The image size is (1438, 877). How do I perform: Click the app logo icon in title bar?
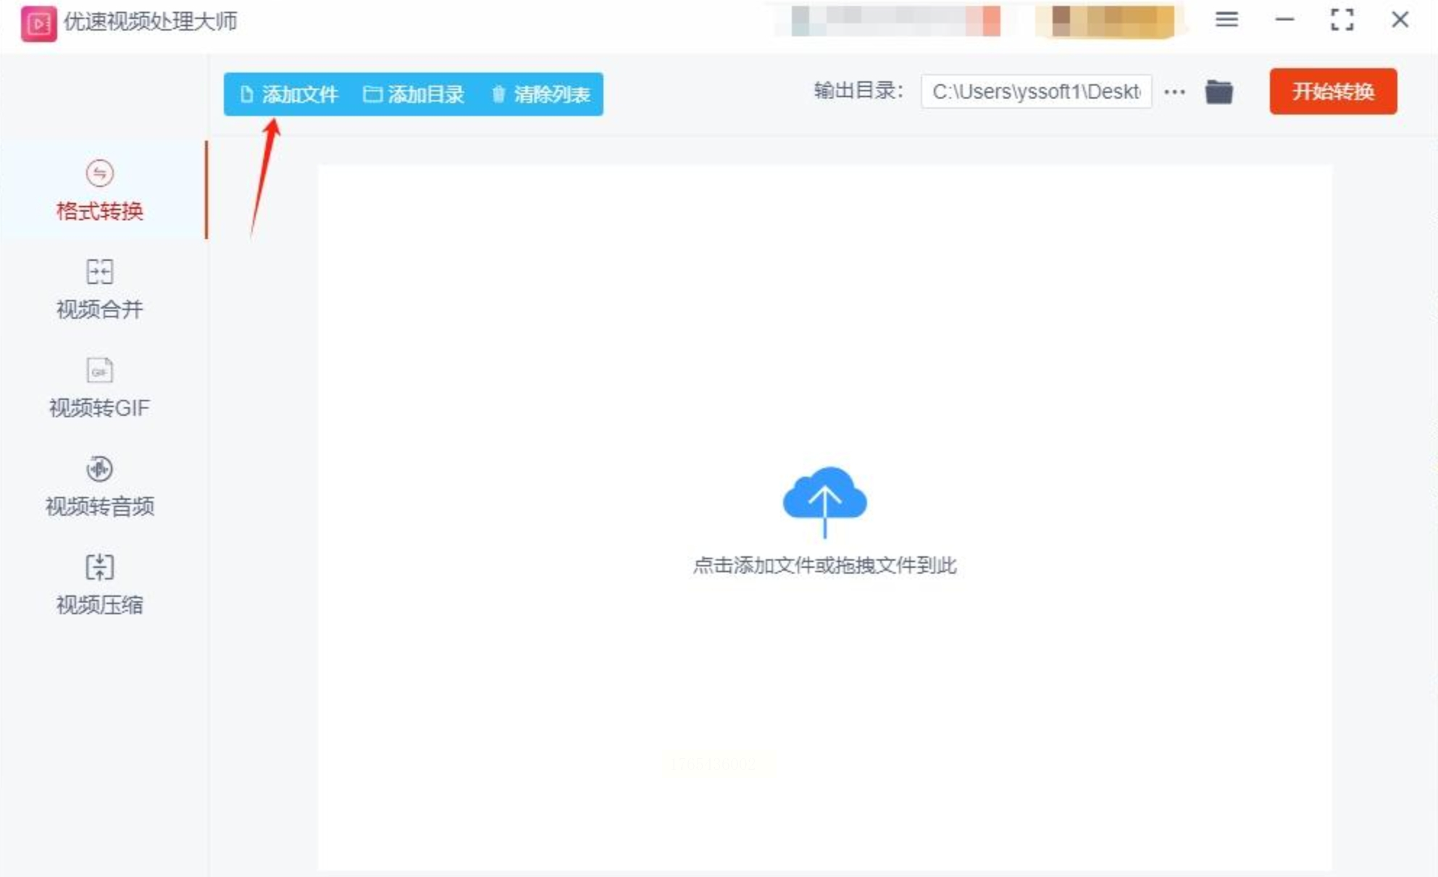pos(38,22)
